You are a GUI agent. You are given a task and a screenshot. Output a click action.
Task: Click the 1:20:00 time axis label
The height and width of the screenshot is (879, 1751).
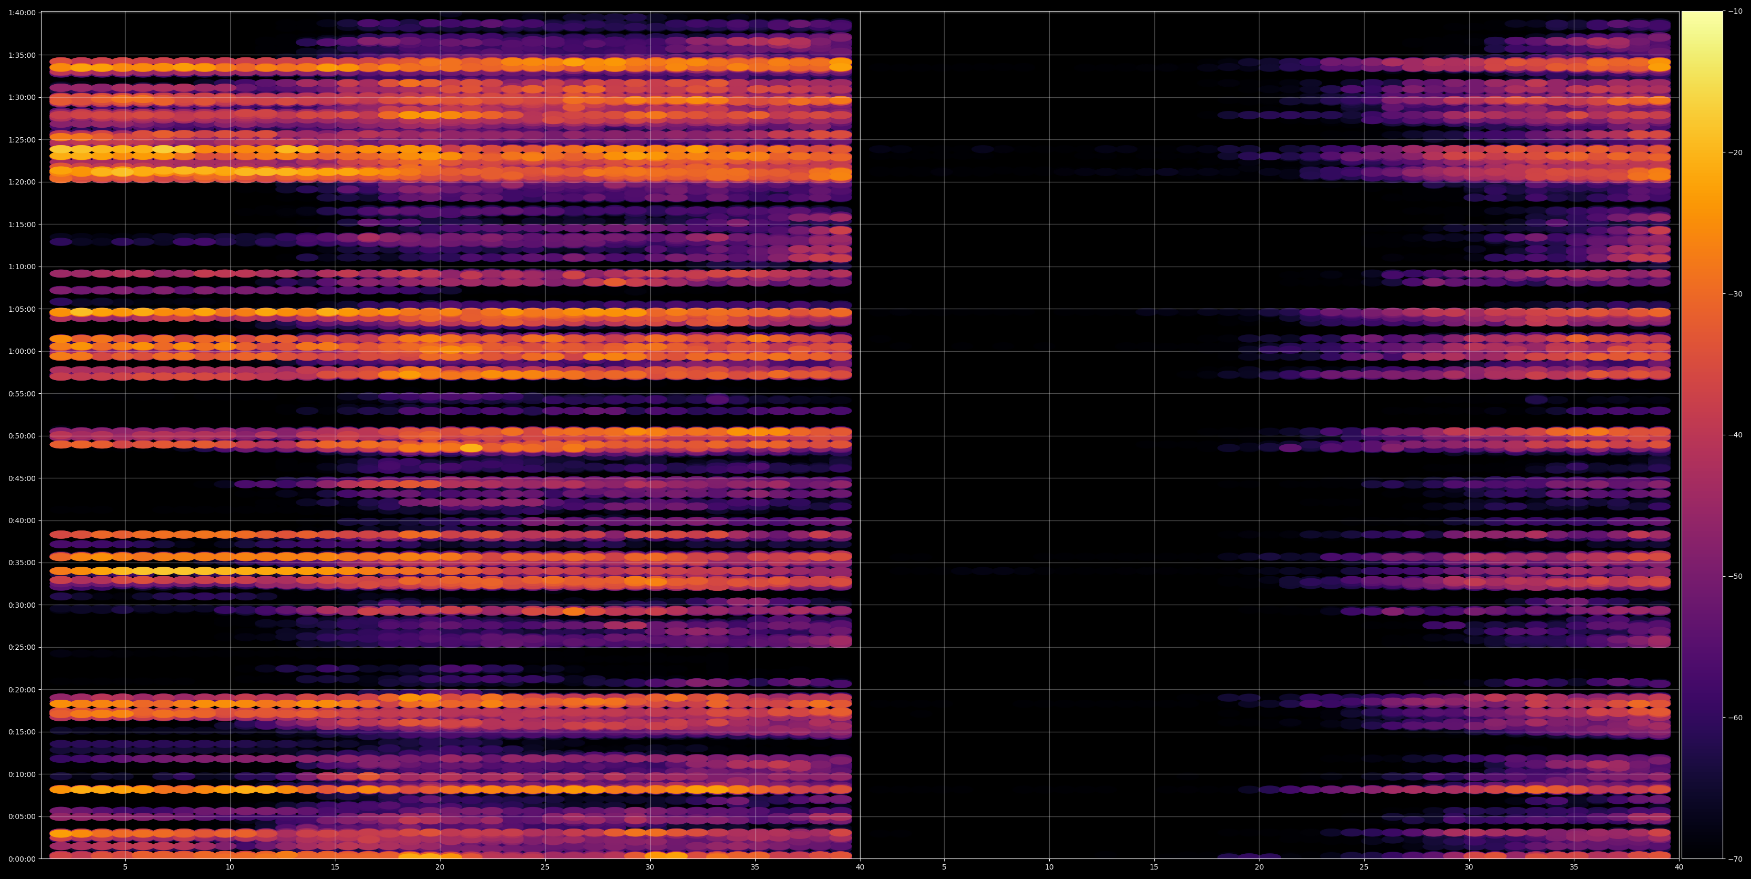click(x=22, y=182)
